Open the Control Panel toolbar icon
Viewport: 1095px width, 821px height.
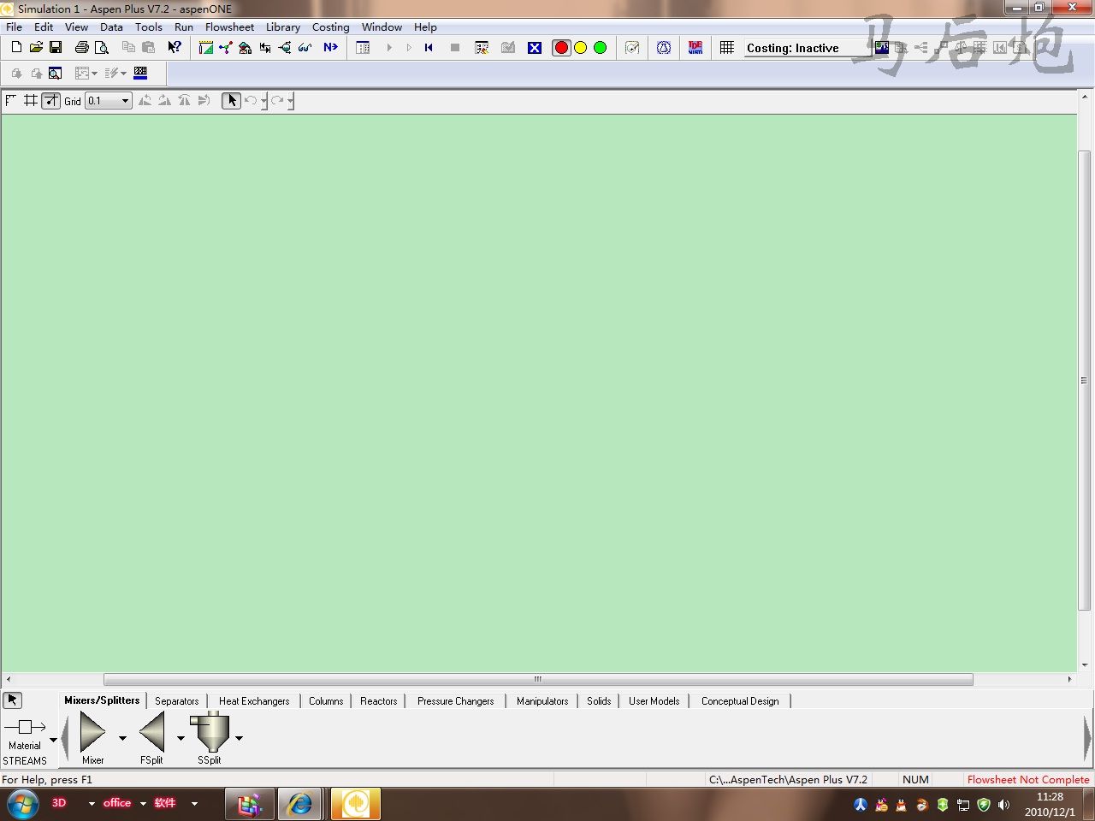pyautogui.click(x=363, y=48)
